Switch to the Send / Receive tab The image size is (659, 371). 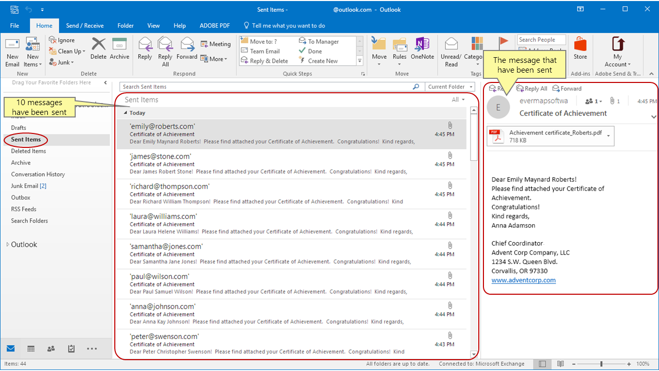coord(84,25)
